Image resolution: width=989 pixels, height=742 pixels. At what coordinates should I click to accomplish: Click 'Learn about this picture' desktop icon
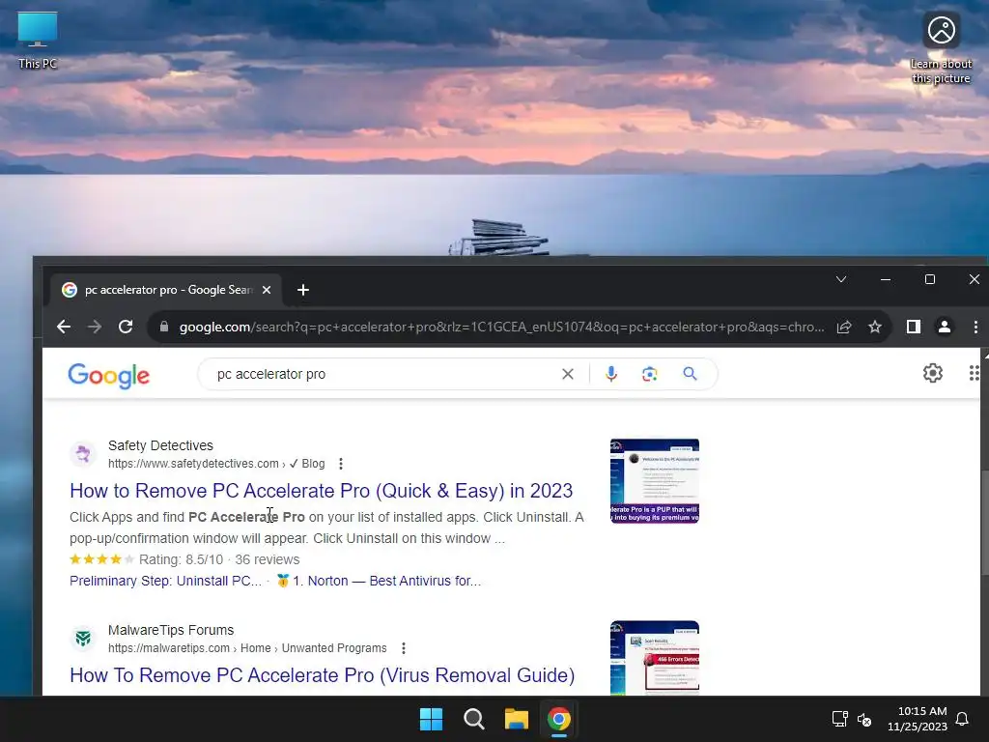point(941,48)
